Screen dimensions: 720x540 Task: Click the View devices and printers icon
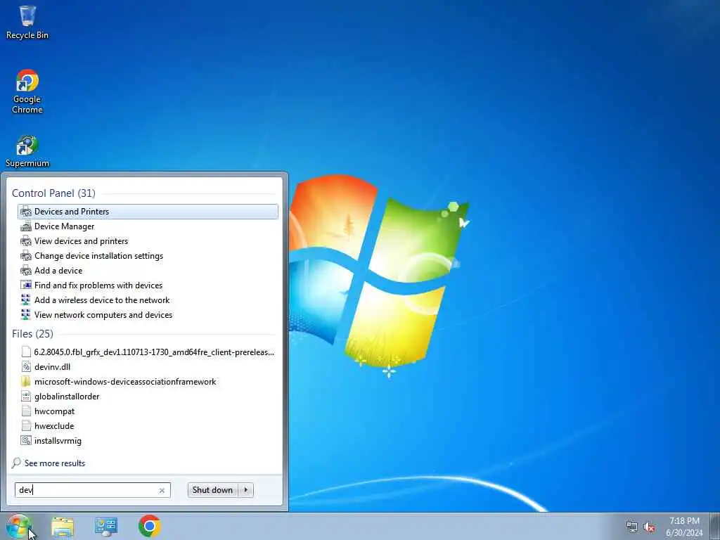pos(26,241)
